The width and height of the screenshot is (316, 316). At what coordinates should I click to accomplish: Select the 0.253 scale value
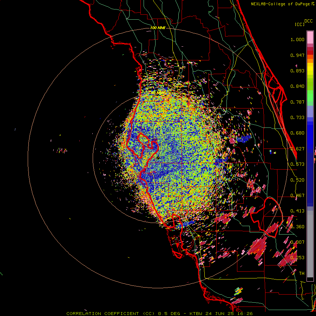[x=297, y=258]
